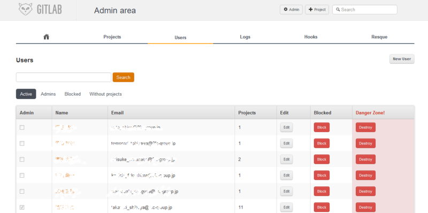Open the Logs tab
Image resolution: width=428 pixels, height=213 pixels.
pos(245,37)
